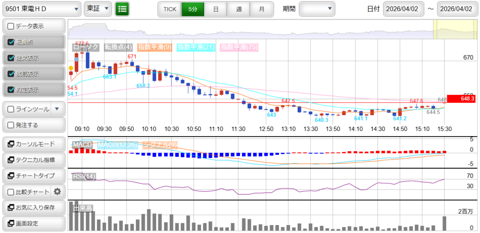The width and height of the screenshot is (480, 233).
Task: Click the green list icon button
Action: click(x=122, y=9)
